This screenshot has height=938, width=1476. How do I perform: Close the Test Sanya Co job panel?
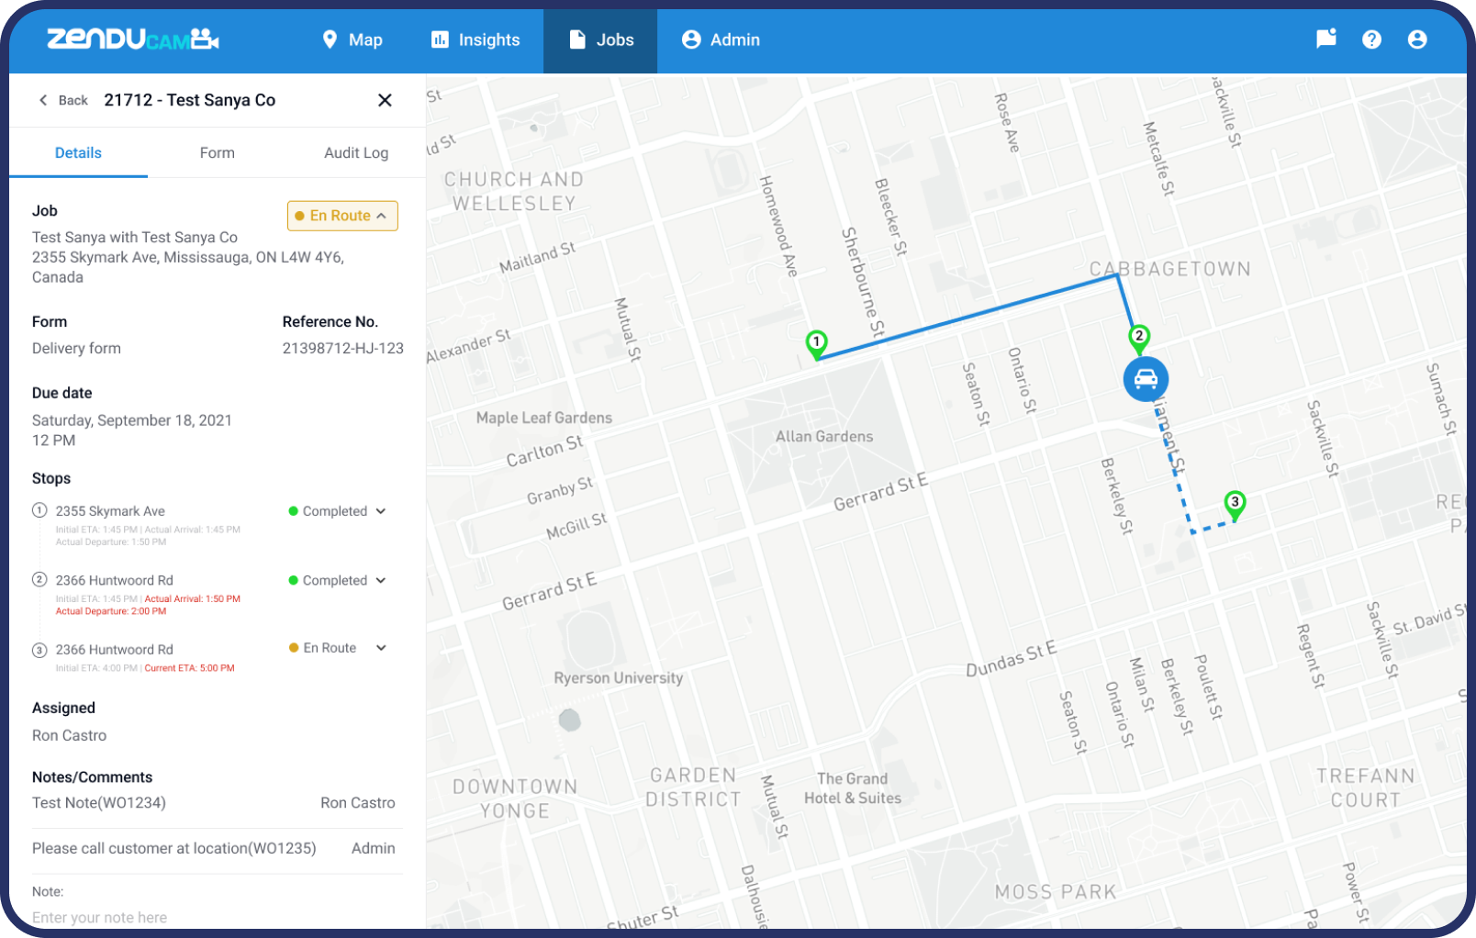coord(385,100)
